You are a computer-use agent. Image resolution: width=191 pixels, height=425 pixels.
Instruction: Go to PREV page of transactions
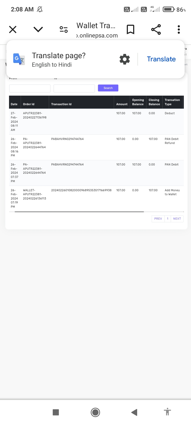(158, 219)
